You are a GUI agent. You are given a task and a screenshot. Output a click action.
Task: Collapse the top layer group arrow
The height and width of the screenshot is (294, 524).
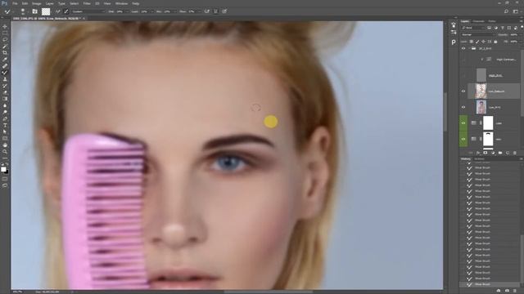pos(469,49)
